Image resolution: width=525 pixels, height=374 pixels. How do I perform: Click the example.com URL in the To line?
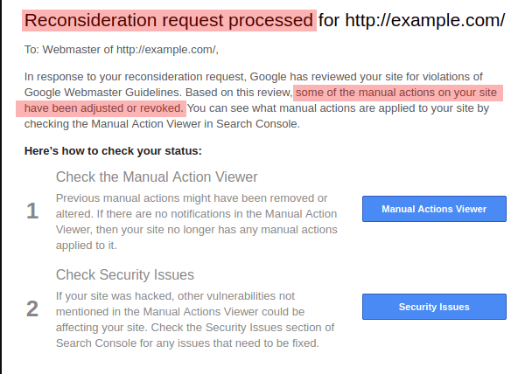coord(167,50)
